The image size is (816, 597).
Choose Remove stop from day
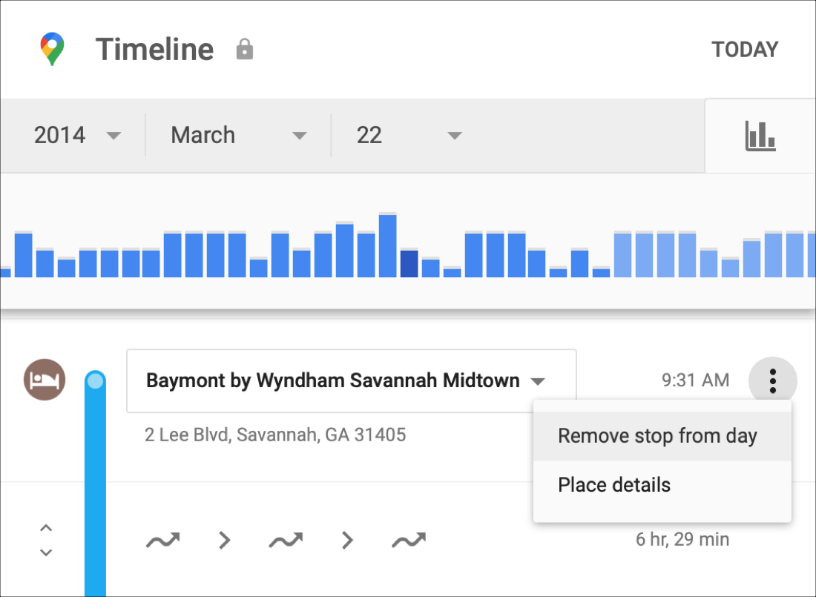(662, 436)
